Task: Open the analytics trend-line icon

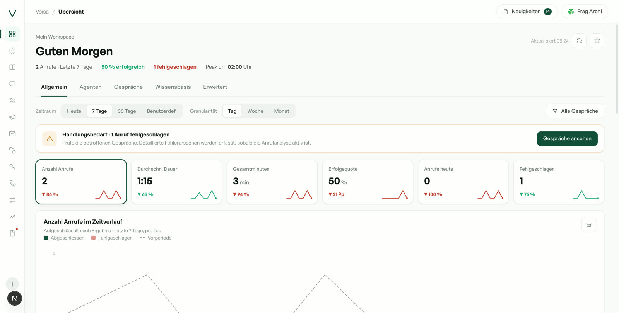Action: tap(12, 217)
